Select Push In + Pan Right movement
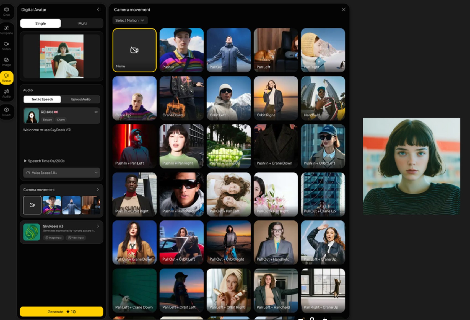The width and height of the screenshot is (470, 320). coord(182,146)
